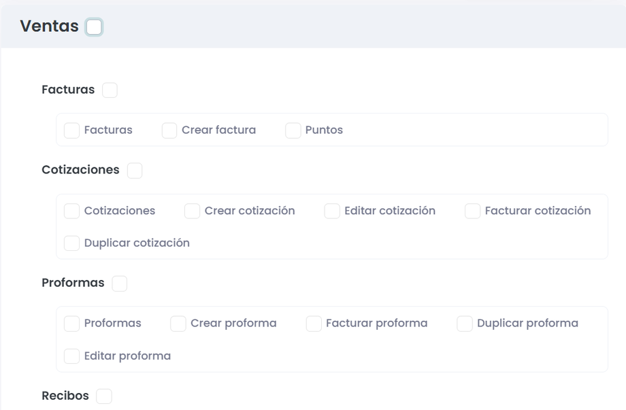Check the Facturar cotización option
The image size is (626, 410).
[x=472, y=211]
